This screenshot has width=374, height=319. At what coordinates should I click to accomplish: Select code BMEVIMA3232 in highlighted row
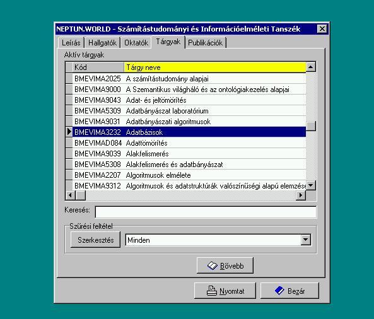(98, 132)
